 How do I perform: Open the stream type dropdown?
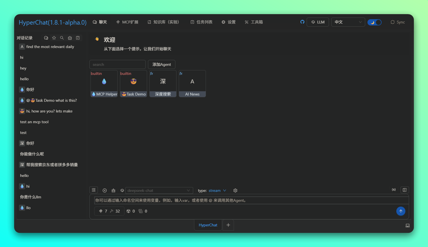[x=217, y=190]
